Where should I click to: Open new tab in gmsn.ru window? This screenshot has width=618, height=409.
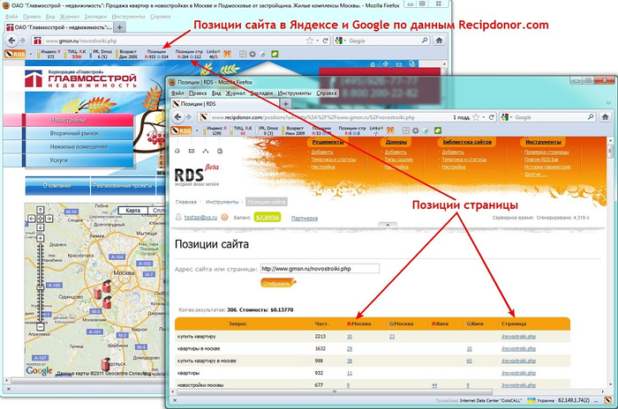click(x=119, y=27)
